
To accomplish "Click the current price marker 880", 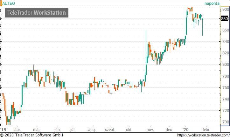I will click(x=224, y=19).
